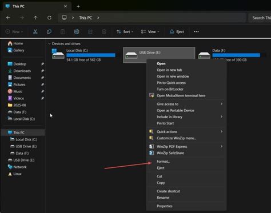Screen dimensions: 271x213
Task: Select the Data (F:) drive icon
Action: click(x=204, y=55)
